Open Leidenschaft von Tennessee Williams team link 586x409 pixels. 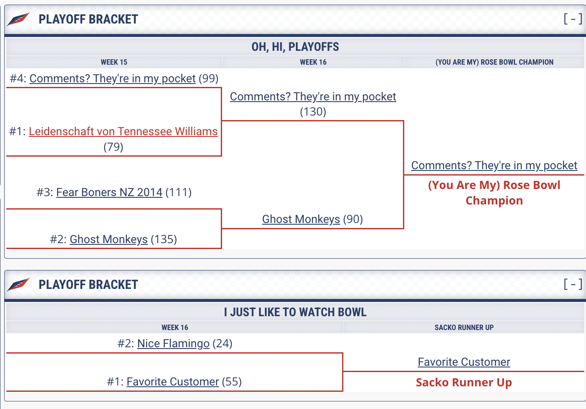coord(123,131)
